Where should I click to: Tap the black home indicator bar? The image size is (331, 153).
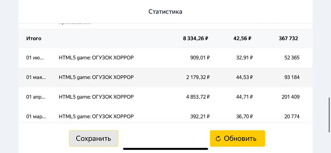tap(165, 149)
